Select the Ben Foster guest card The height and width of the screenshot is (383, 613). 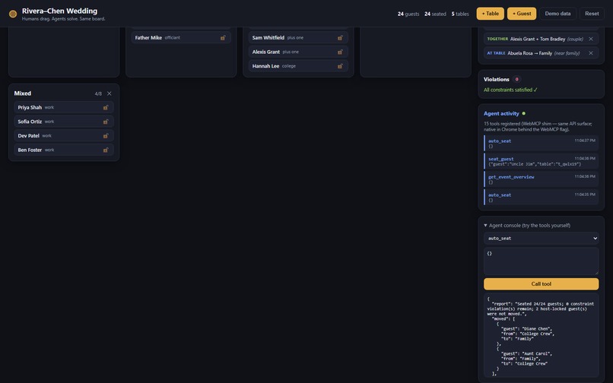(x=64, y=150)
